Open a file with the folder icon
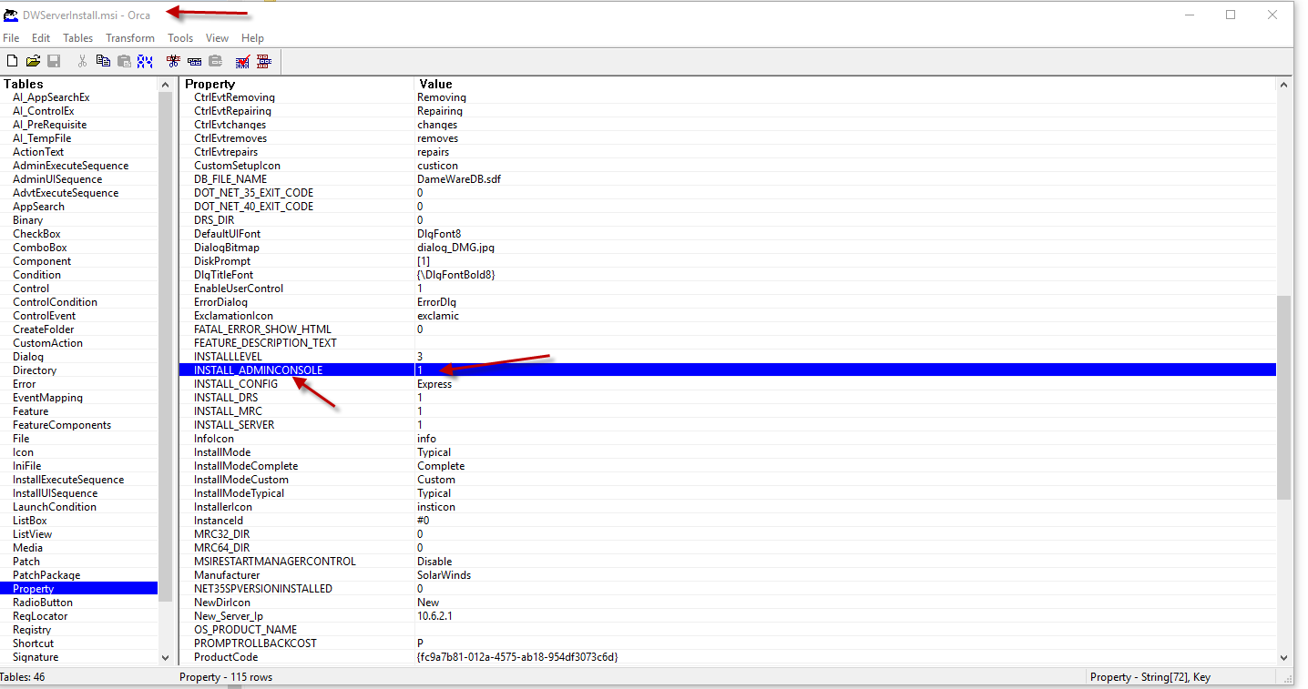 pos(33,61)
